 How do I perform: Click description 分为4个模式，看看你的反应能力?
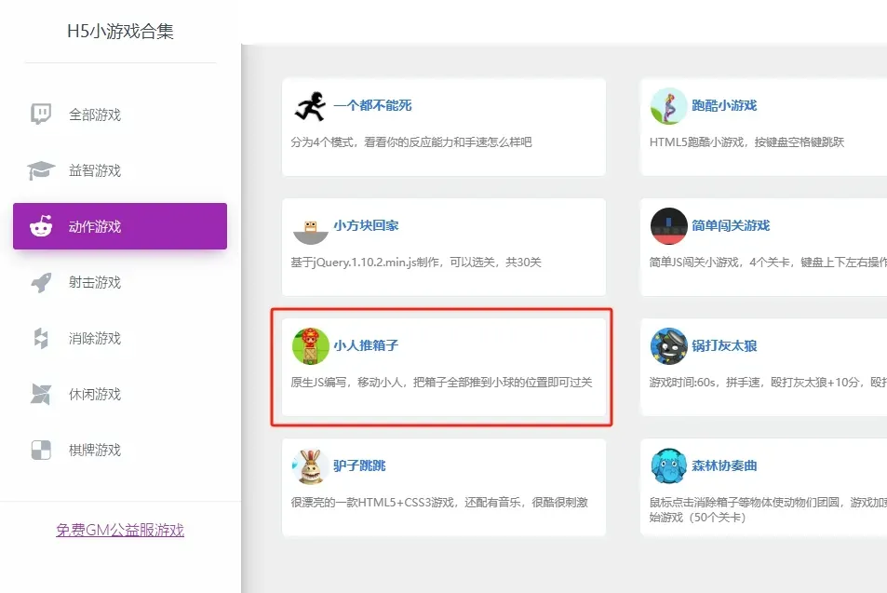pos(411,142)
